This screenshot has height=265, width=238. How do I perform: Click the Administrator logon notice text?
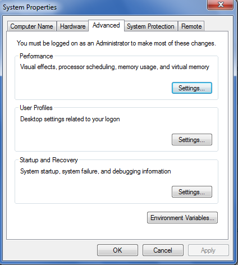click(x=116, y=43)
